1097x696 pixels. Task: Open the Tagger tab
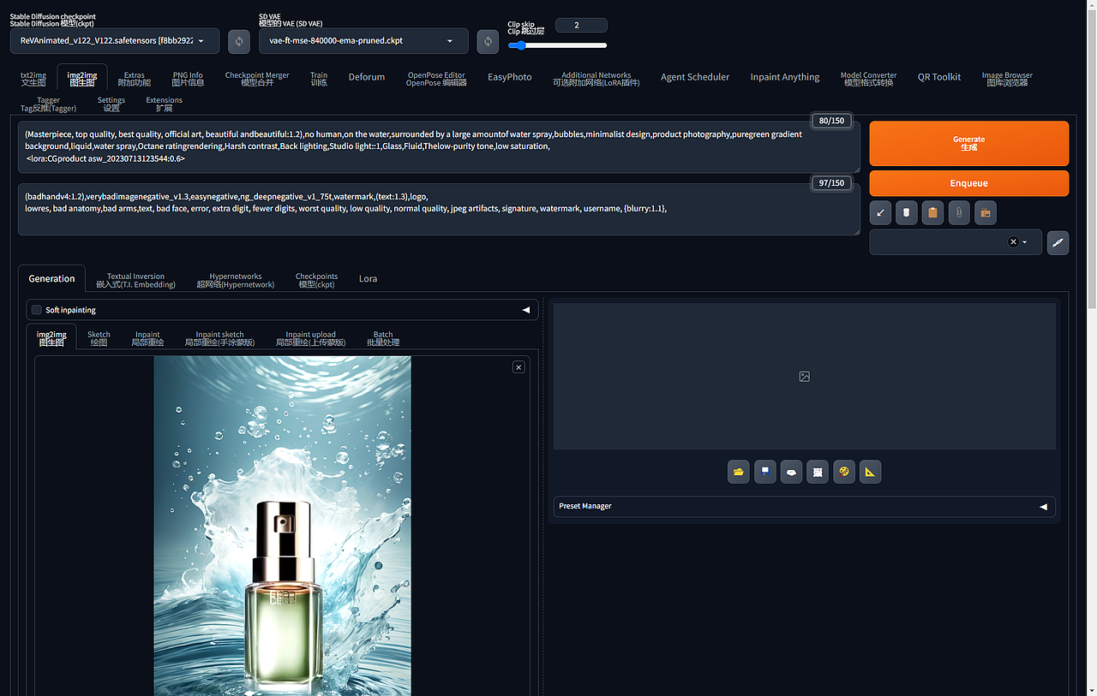pos(48,104)
